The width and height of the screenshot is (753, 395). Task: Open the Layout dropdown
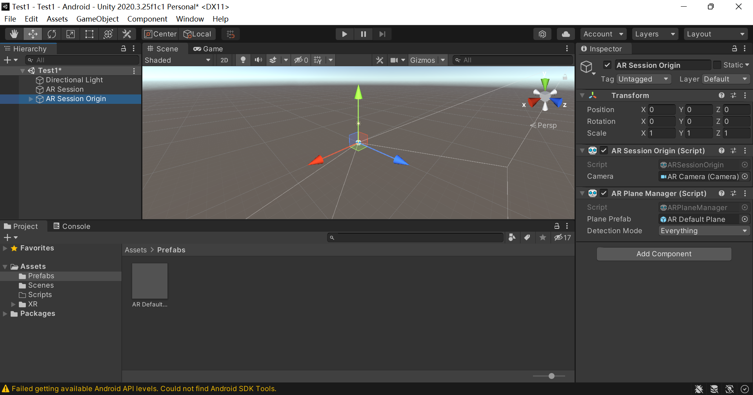[716, 34]
